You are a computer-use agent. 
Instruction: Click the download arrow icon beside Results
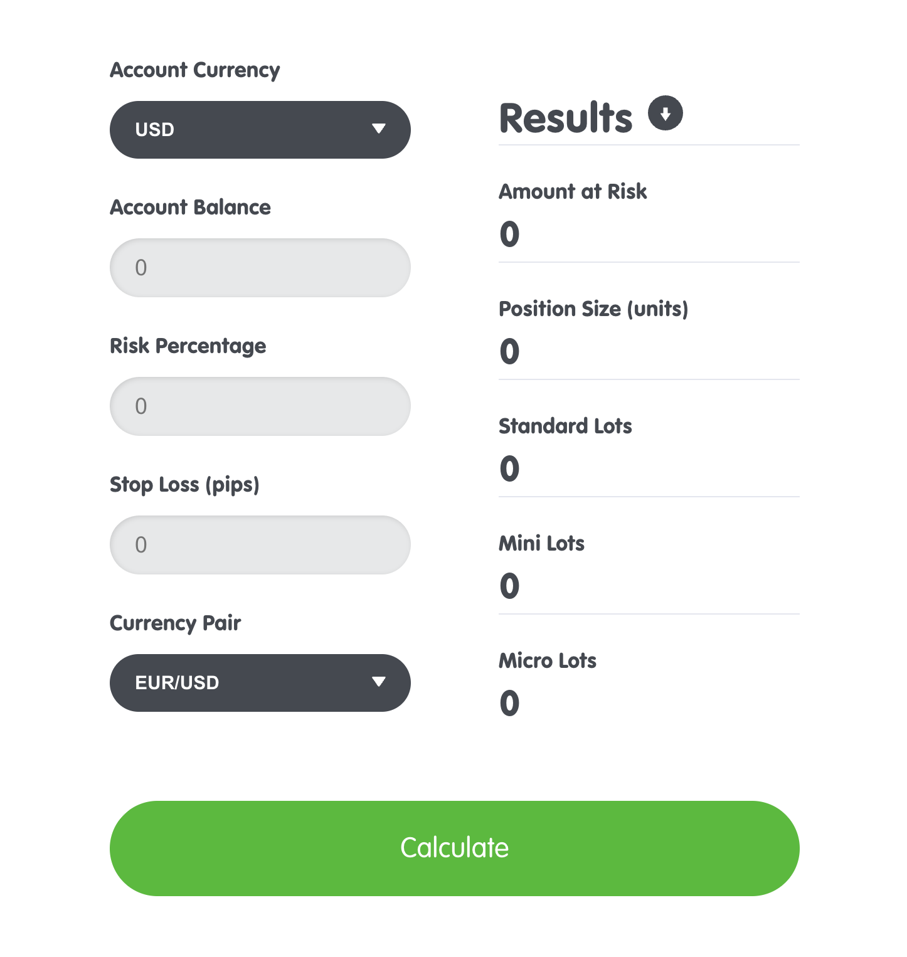coord(665,113)
